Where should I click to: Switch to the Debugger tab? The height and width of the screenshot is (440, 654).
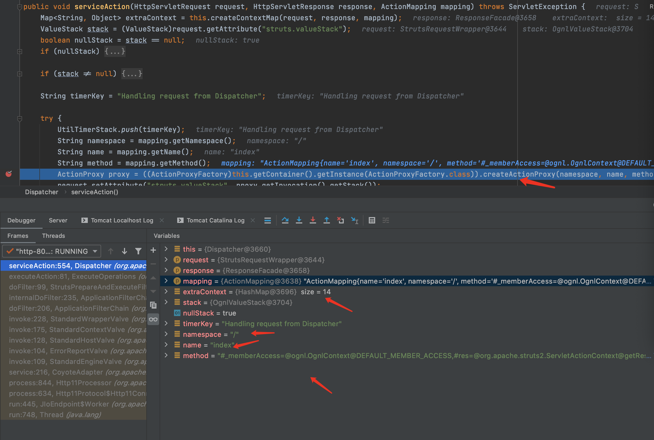(21, 220)
